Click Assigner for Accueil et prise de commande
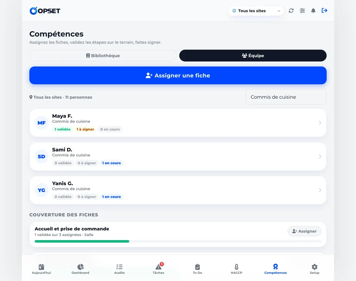Screen dimensions: 356x281 (x=304, y=231)
